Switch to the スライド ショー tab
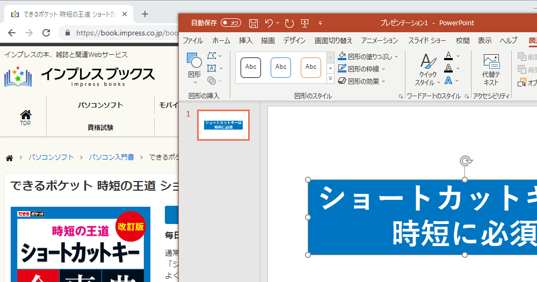Image resolution: width=537 pixels, height=282 pixels. (x=427, y=40)
